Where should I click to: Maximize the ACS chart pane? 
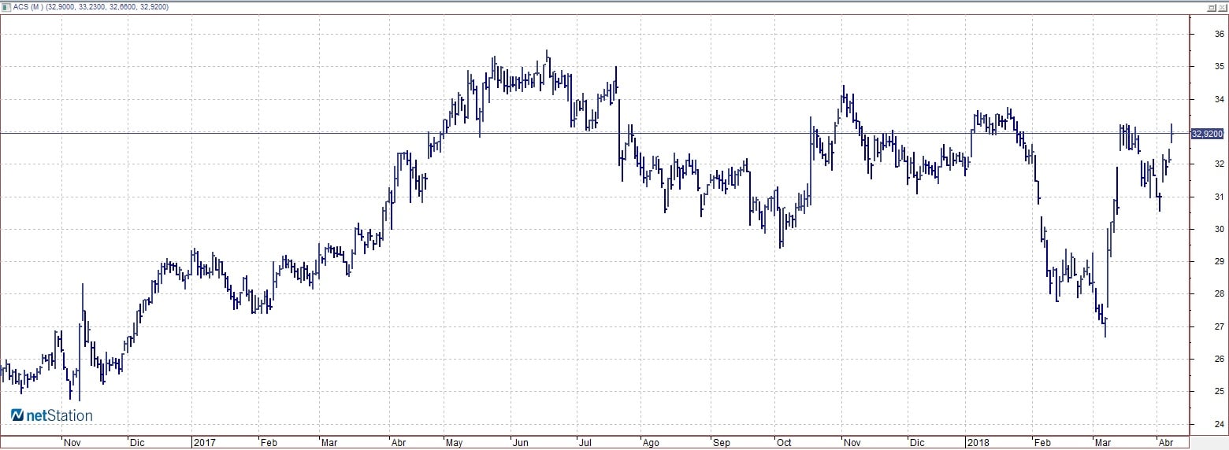pyautogui.click(x=1212, y=7)
